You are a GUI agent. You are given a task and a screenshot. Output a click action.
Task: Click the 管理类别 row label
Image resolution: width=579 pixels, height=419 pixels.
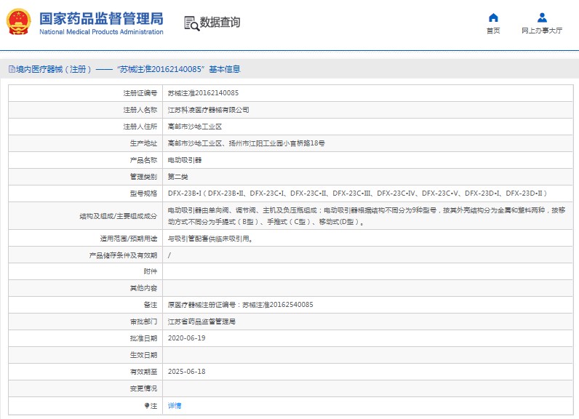[143, 177]
